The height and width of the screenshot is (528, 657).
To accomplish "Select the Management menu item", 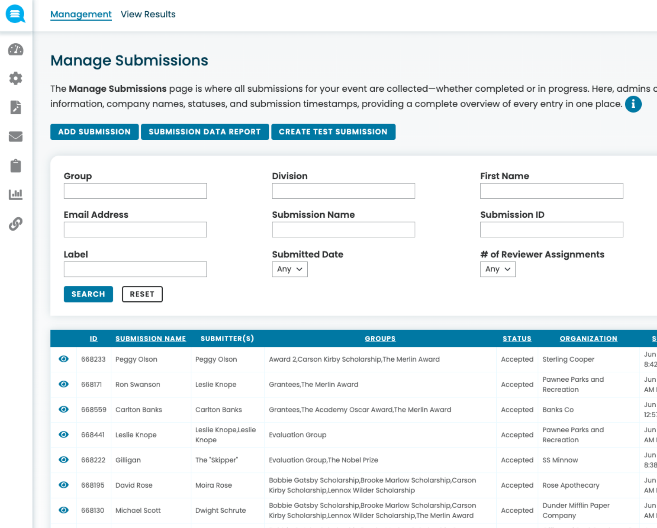I will (x=81, y=14).
